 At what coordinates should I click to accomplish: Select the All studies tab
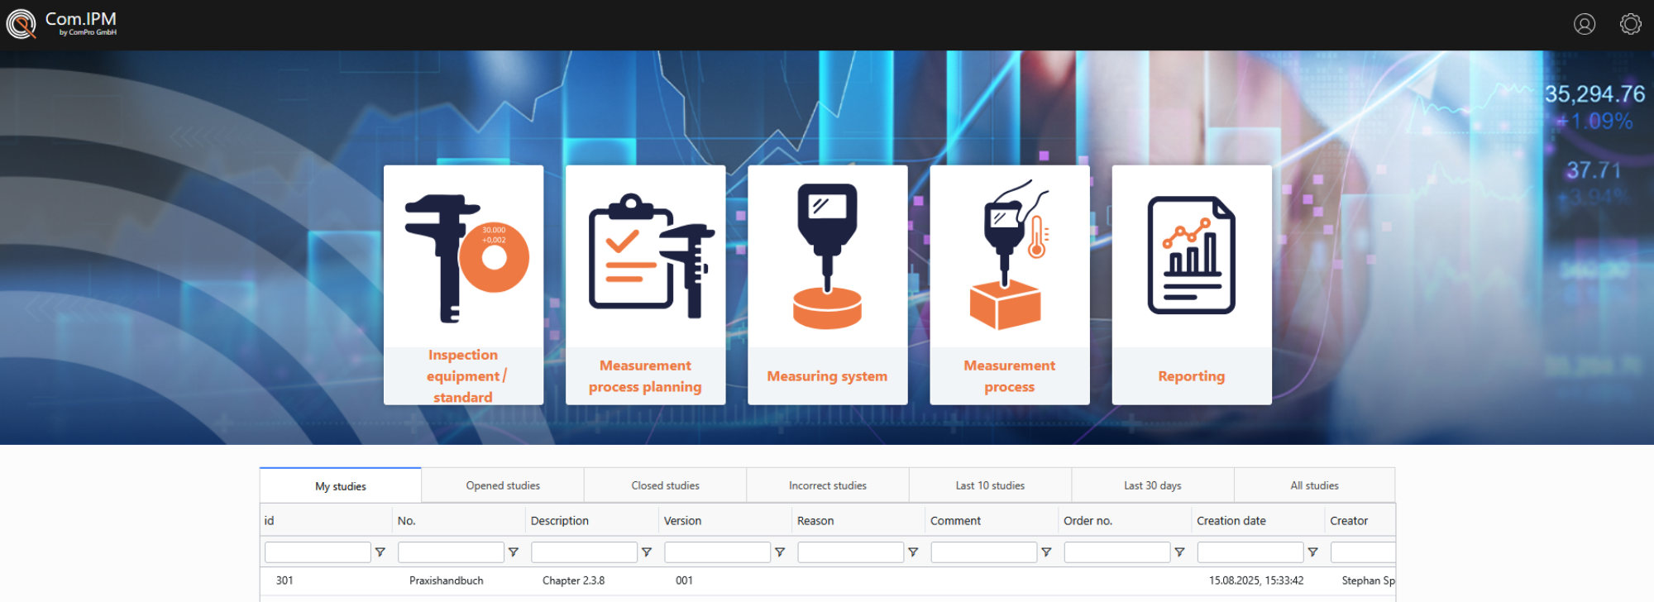tap(1314, 485)
